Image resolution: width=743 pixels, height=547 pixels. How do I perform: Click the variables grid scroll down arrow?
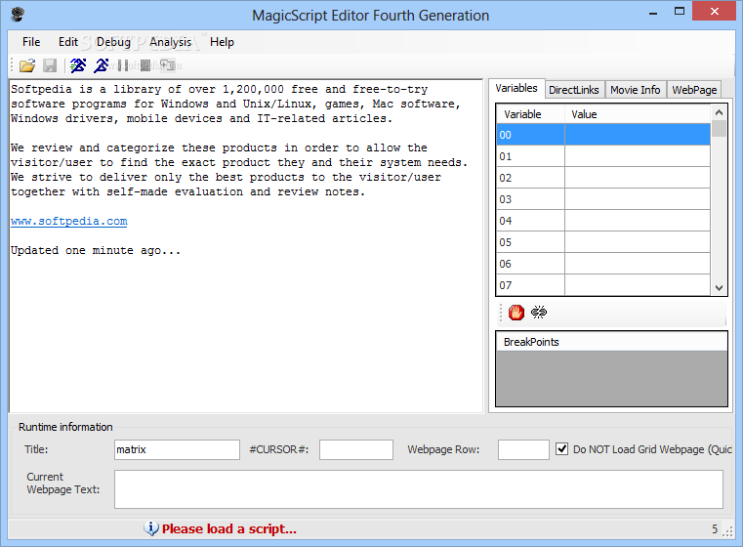tap(719, 288)
